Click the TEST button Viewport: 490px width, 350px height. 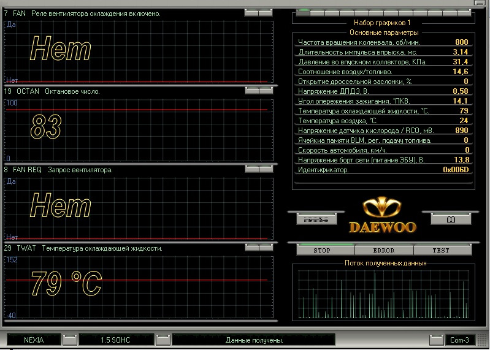coord(443,250)
